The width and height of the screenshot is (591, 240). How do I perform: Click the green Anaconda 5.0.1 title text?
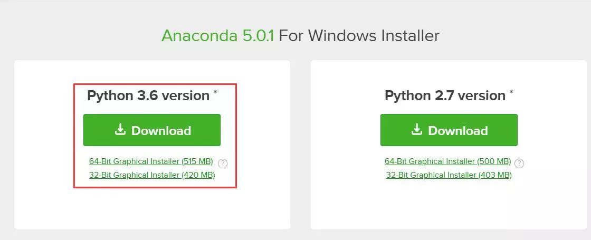tap(218, 36)
